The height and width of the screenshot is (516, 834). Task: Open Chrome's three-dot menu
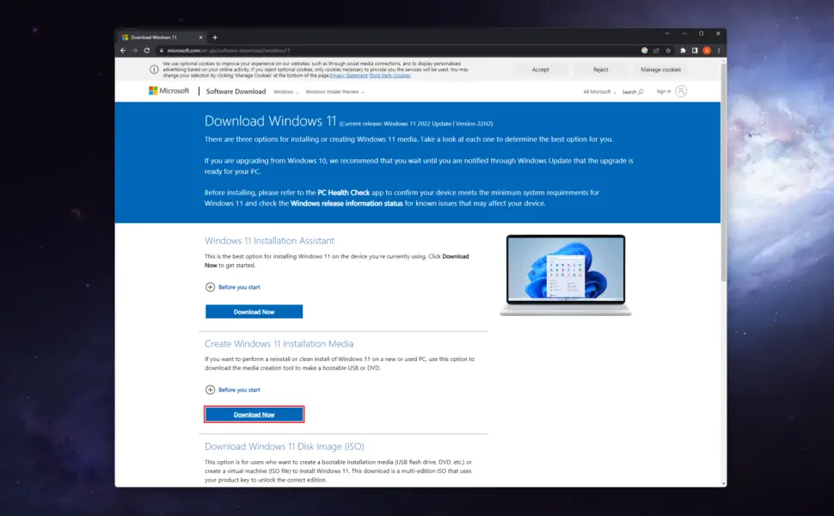coord(719,51)
